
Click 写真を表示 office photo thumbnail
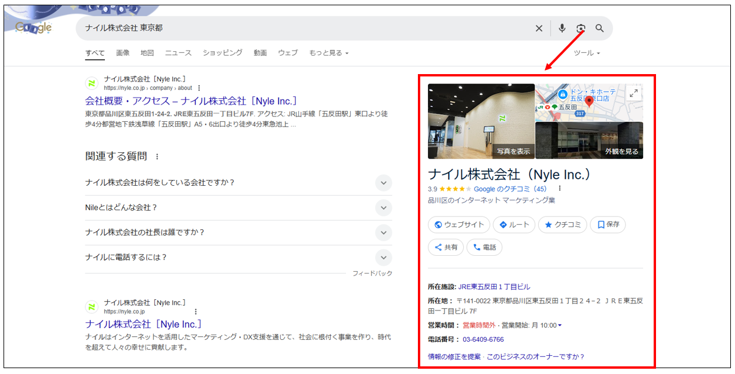[x=481, y=121]
